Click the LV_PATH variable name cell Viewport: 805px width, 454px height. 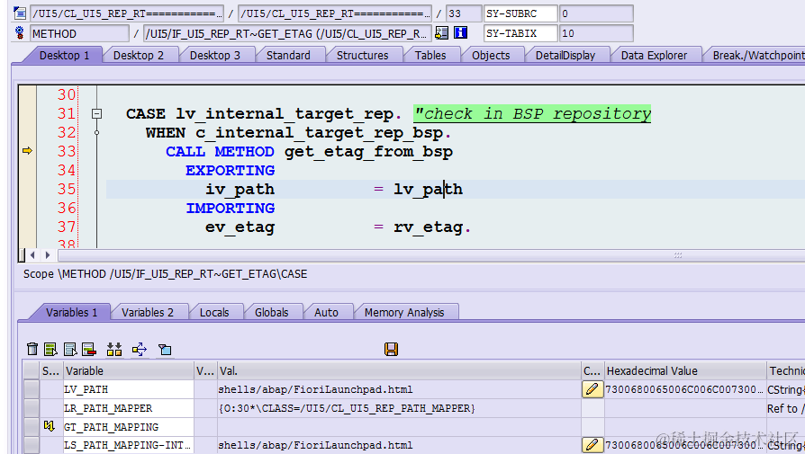[x=129, y=389]
